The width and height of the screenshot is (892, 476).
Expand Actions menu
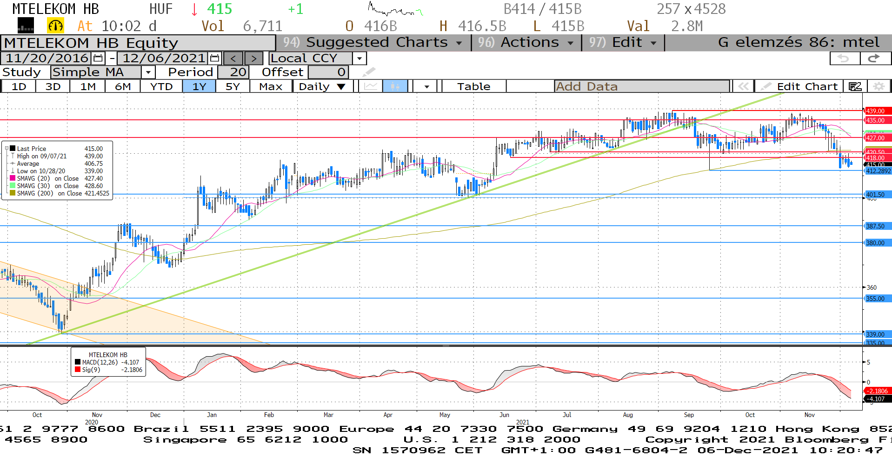[526, 42]
